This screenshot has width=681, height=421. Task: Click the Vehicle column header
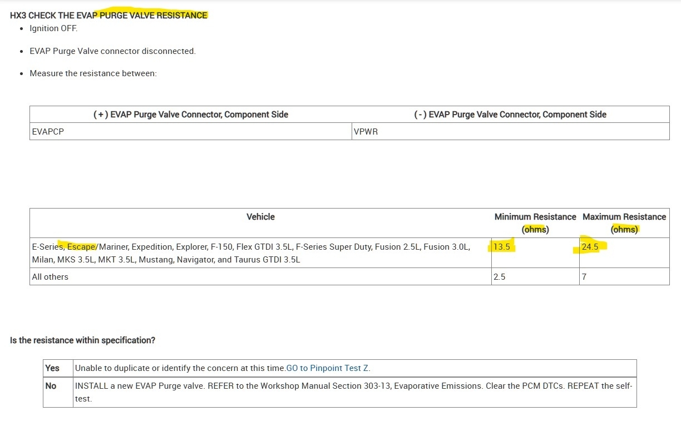260,216
